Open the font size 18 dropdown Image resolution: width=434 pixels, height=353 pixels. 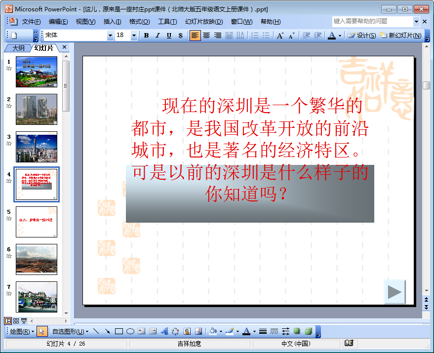click(x=134, y=36)
